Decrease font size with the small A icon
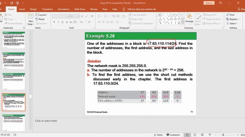This screenshot has height=137, width=245. coord(87,16)
